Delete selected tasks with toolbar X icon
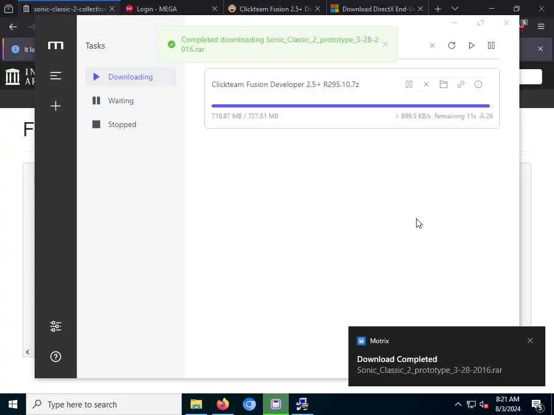The image size is (554, 415). click(432, 45)
